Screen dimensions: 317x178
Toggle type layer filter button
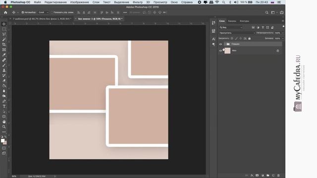point(263,27)
